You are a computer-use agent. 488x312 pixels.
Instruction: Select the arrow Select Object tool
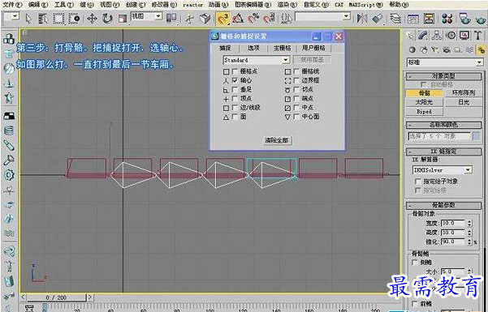28,19
